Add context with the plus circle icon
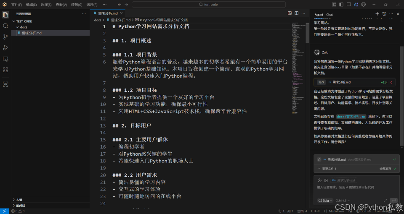Screen dimensions: 404x214 (319, 180)
